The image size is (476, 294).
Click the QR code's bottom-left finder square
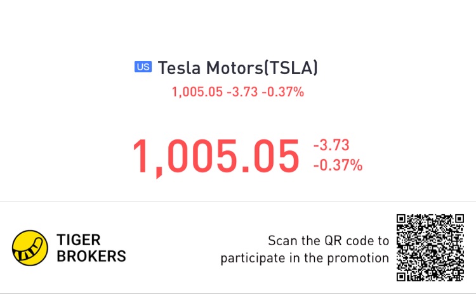[401, 276]
